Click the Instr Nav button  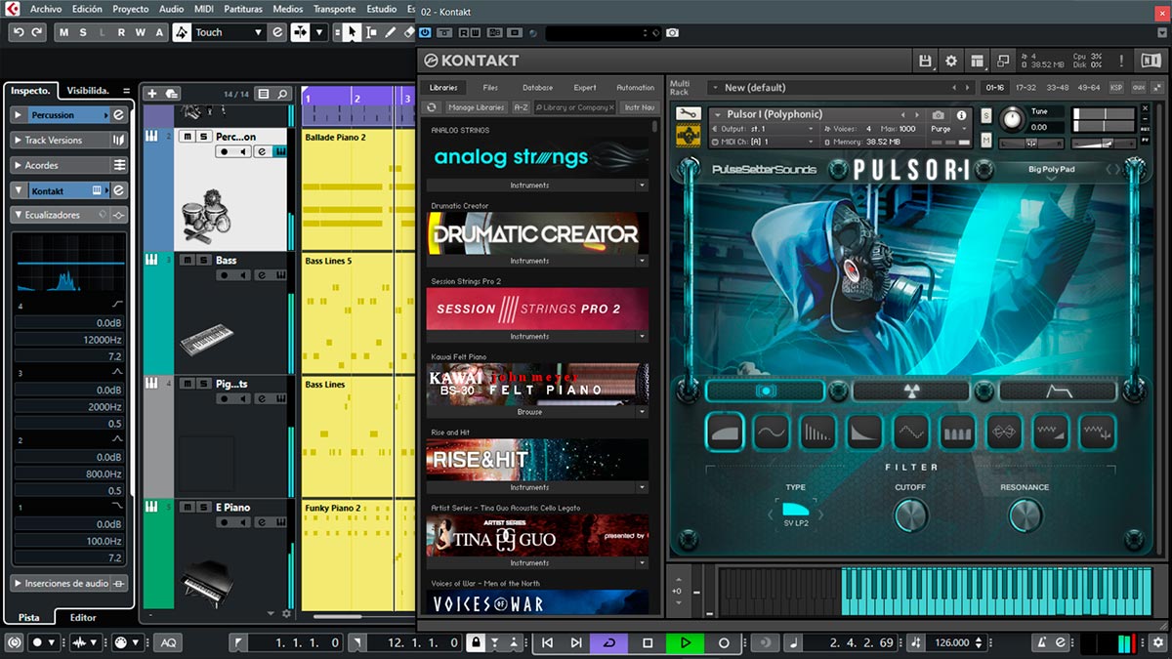pos(639,107)
